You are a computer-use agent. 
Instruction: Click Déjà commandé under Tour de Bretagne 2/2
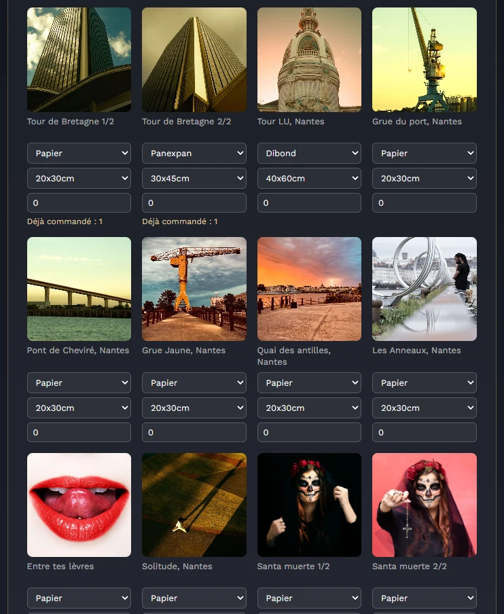pos(180,221)
